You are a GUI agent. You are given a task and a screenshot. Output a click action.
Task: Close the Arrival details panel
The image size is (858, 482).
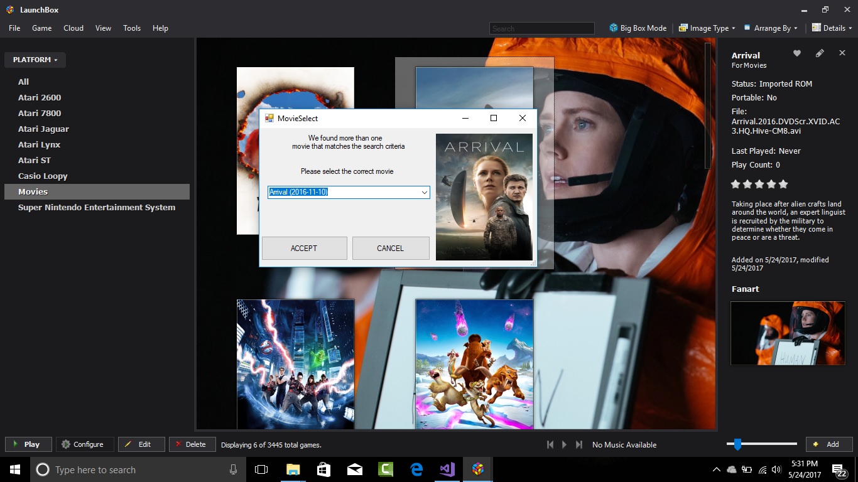pos(842,53)
